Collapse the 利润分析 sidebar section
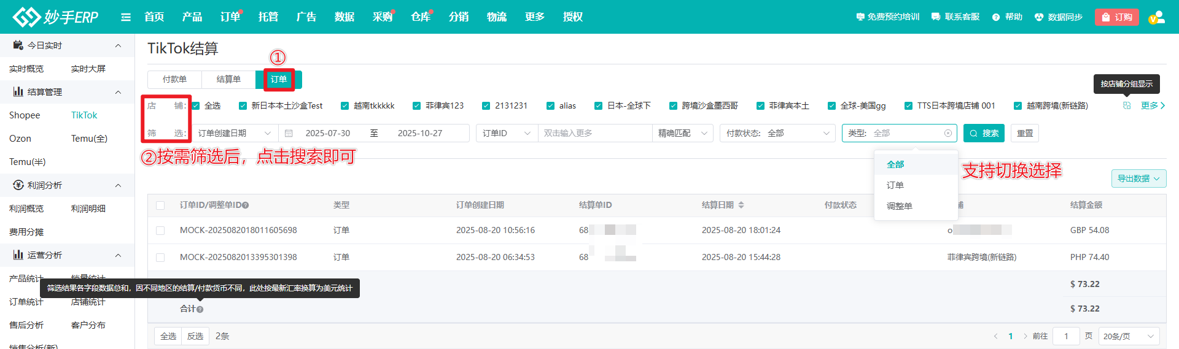The height and width of the screenshot is (349, 1179). point(118,185)
